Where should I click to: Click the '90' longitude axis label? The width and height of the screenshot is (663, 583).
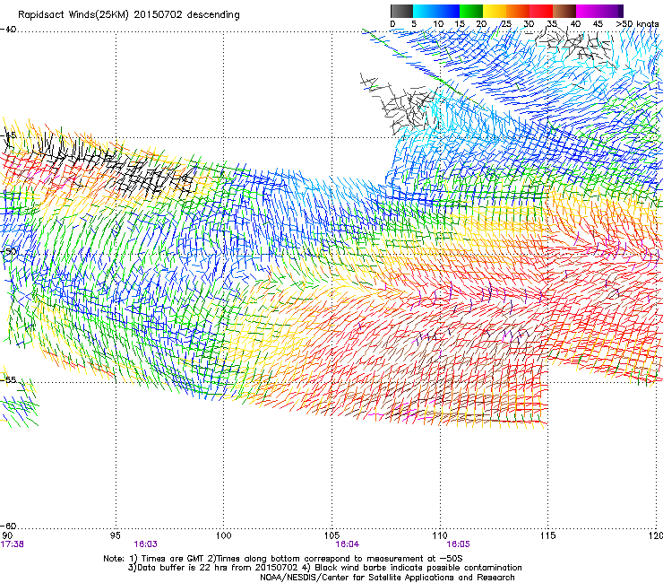pos(7,535)
